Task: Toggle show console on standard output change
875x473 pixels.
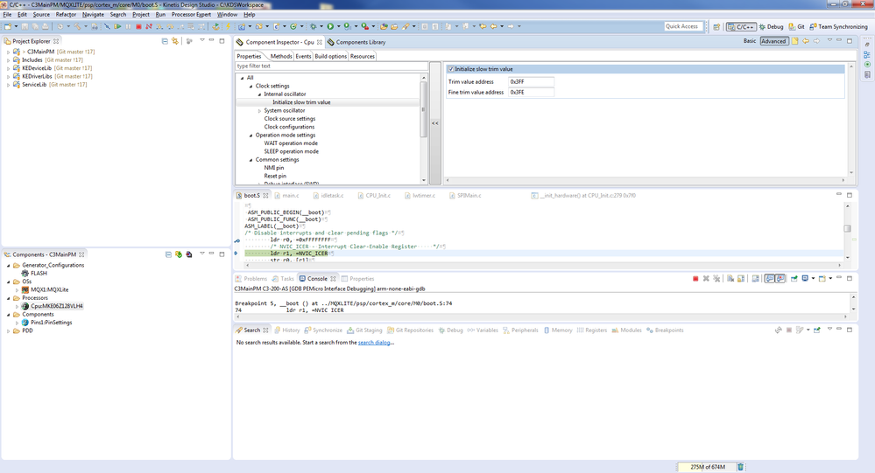Action: (769, 279)
